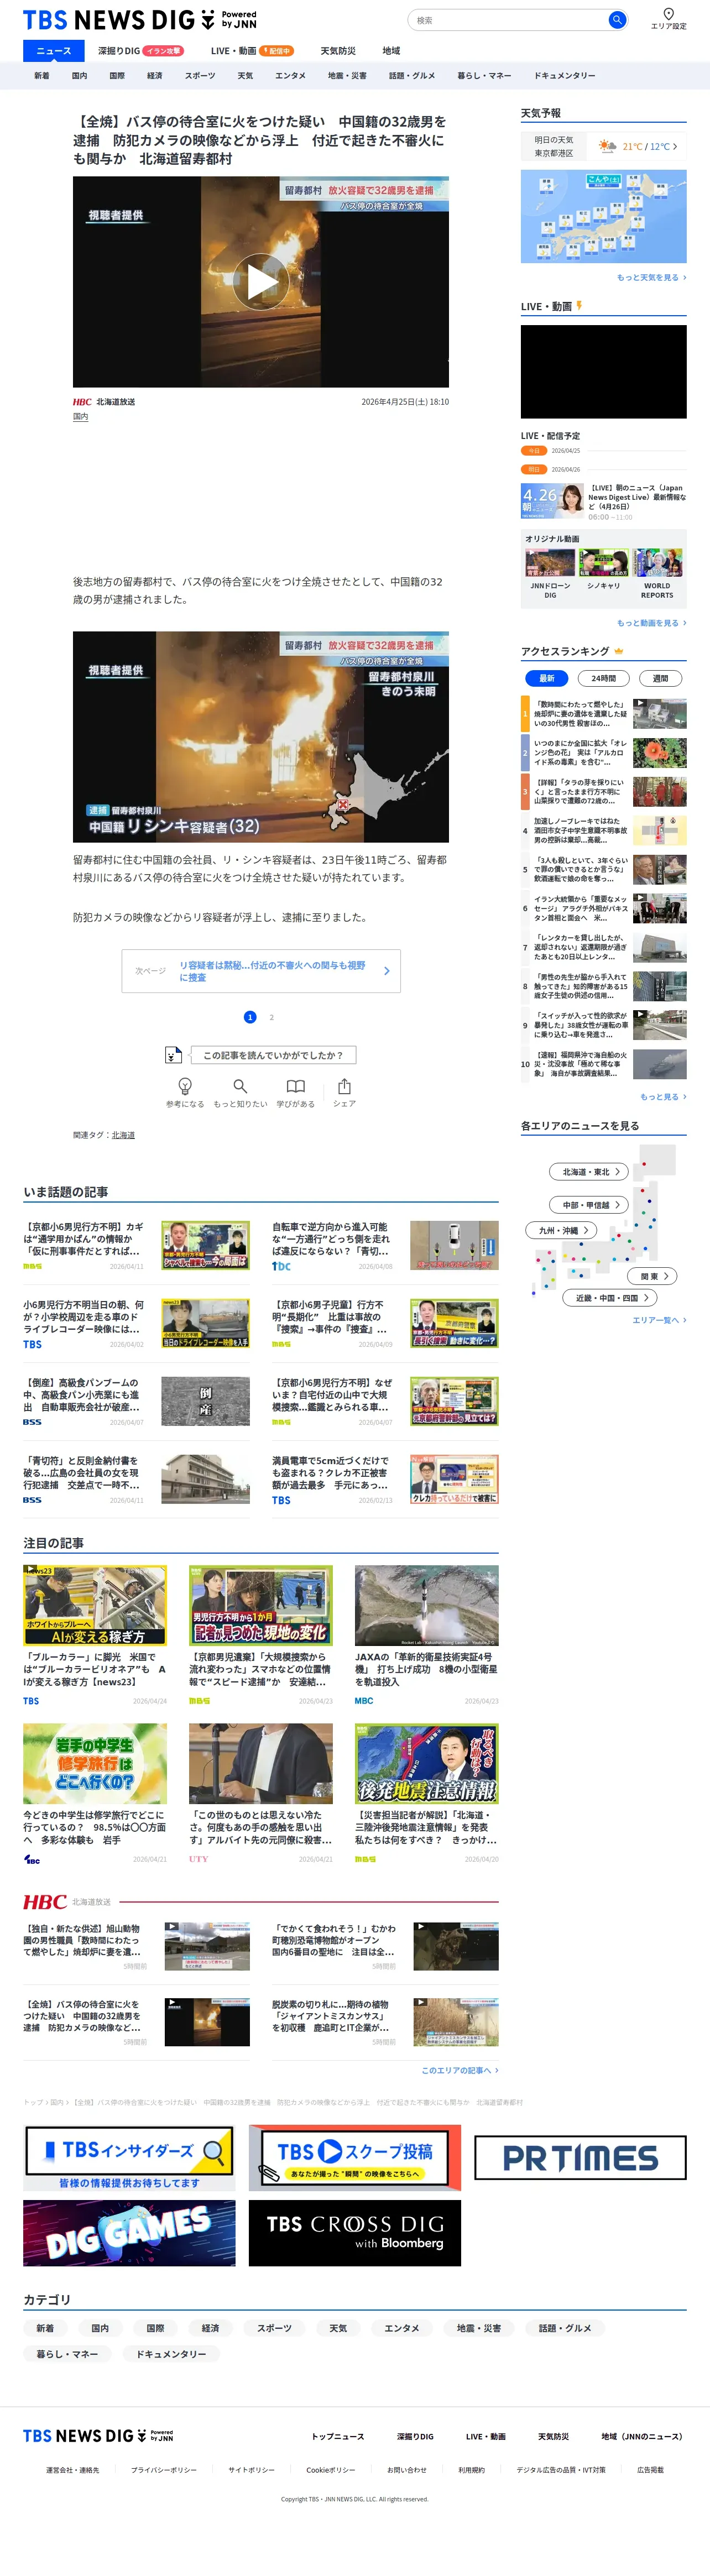Screen dimensions: 710x2576
Task: Open the TBSインサイダーズ banner
Action: point(129,2158)
